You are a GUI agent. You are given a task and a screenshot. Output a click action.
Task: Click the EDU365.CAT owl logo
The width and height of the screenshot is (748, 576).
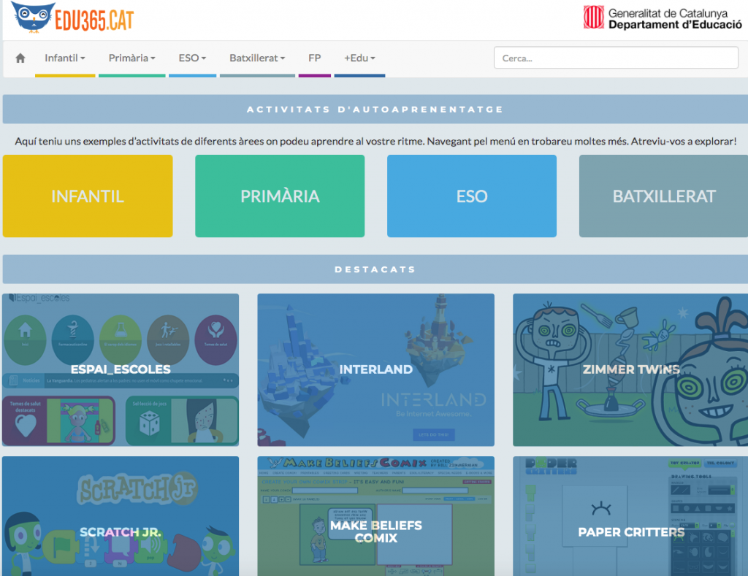[73, 18]
